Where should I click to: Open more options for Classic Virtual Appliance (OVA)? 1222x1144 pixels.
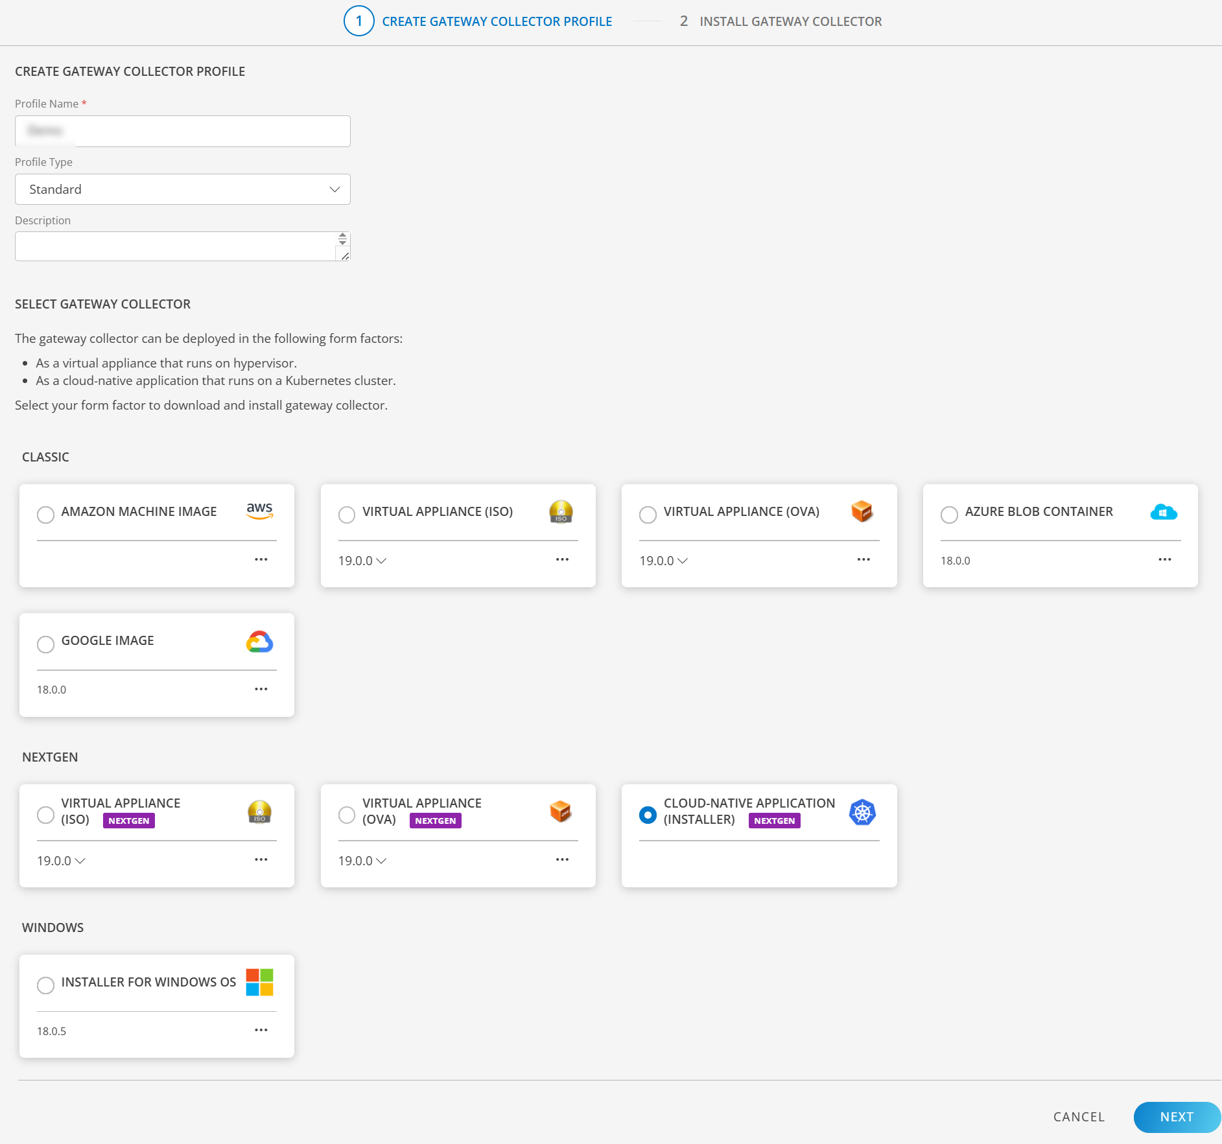863,559
